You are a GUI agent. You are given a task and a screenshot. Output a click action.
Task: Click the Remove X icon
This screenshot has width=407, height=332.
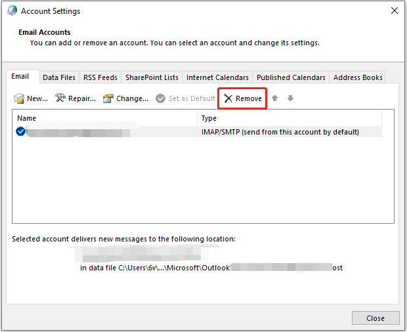[x=228, y=98]
